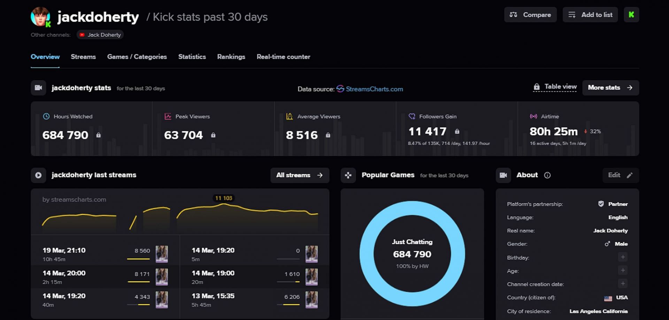Click the Edit button in About
669x320 pixels.
[x=621, y=175]
